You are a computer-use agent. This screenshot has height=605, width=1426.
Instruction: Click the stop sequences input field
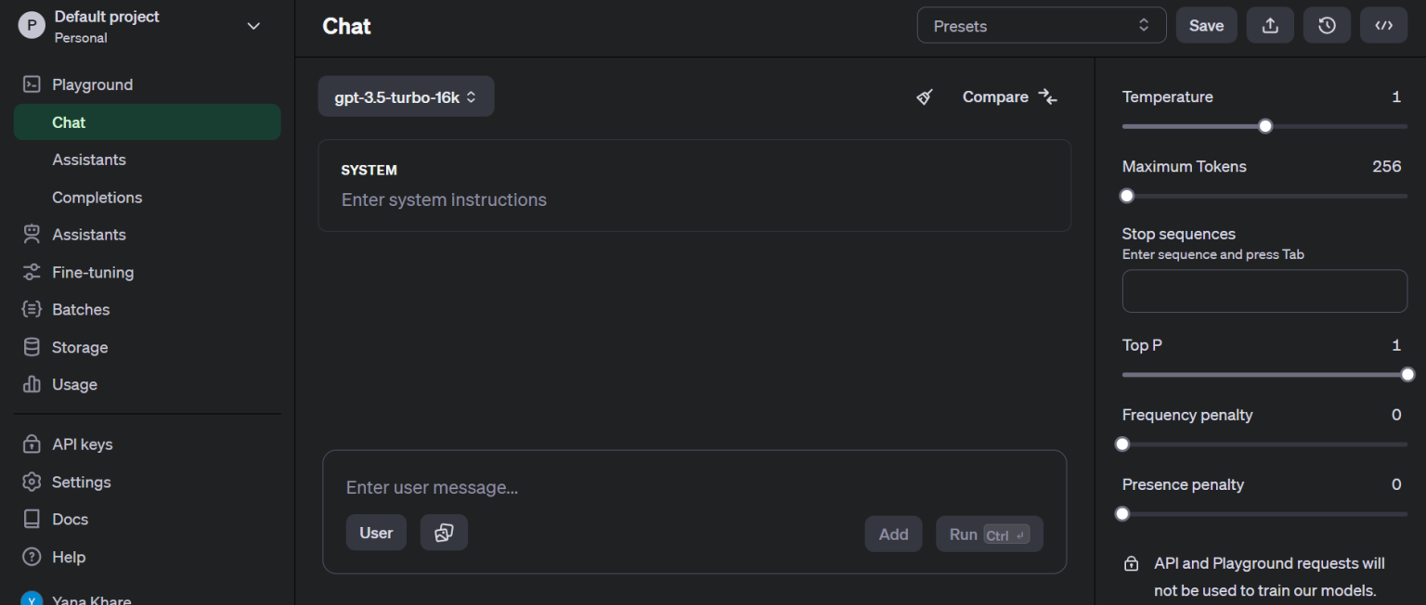[x=1264, y=290]
